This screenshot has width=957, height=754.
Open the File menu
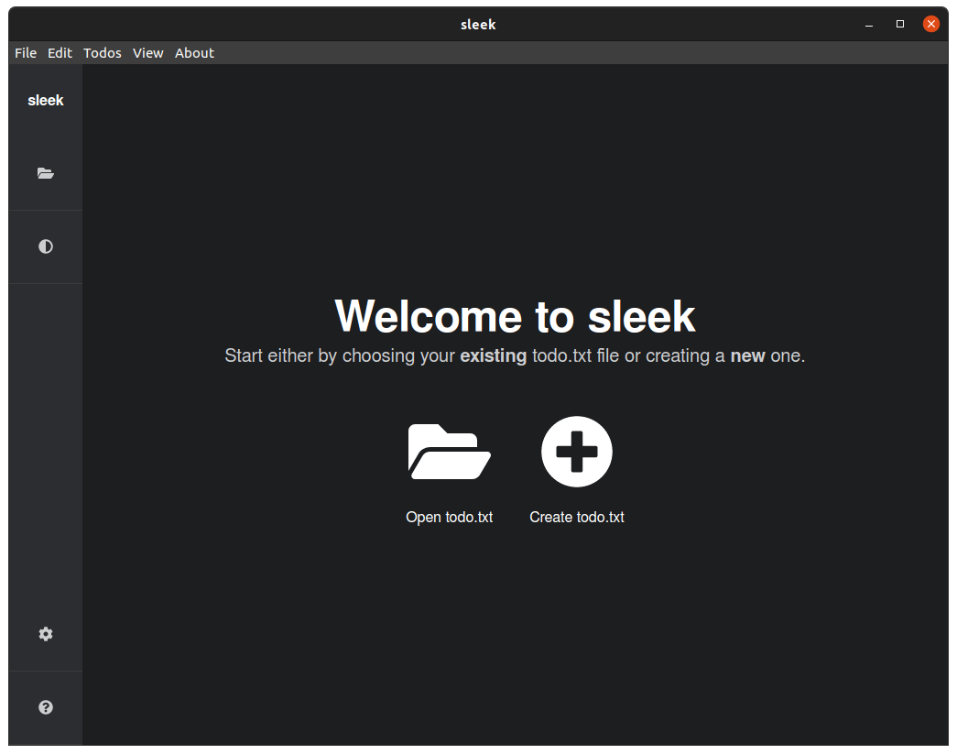25,52
